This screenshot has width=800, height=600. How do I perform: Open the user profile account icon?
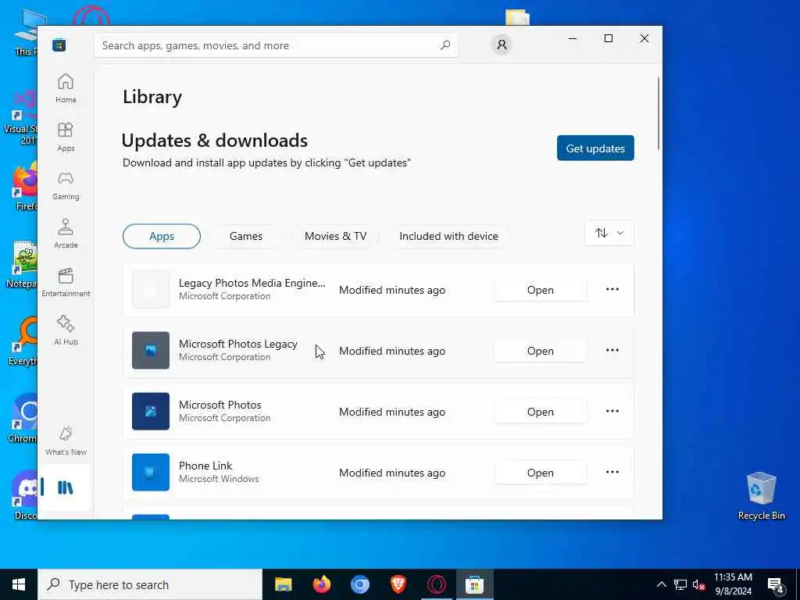[x=502, y=45]
